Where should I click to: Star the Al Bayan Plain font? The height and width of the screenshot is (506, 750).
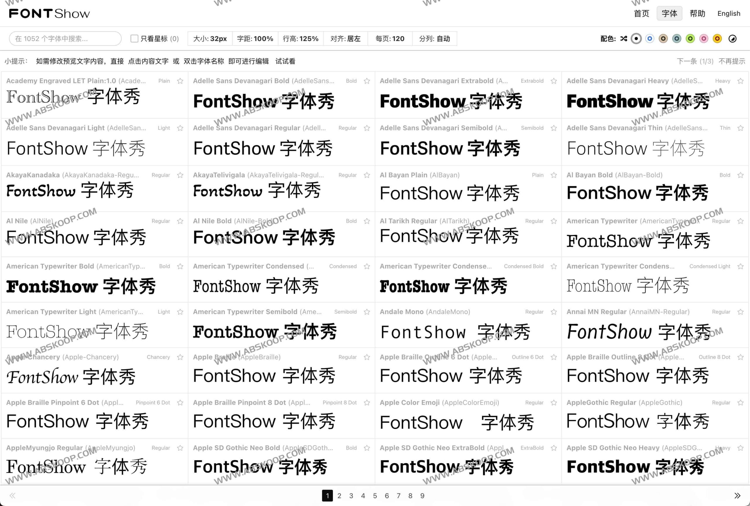[554, 175]
